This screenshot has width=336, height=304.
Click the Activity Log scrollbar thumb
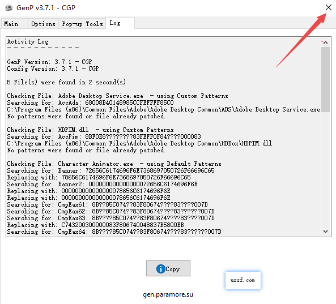(x=325, y=79)
